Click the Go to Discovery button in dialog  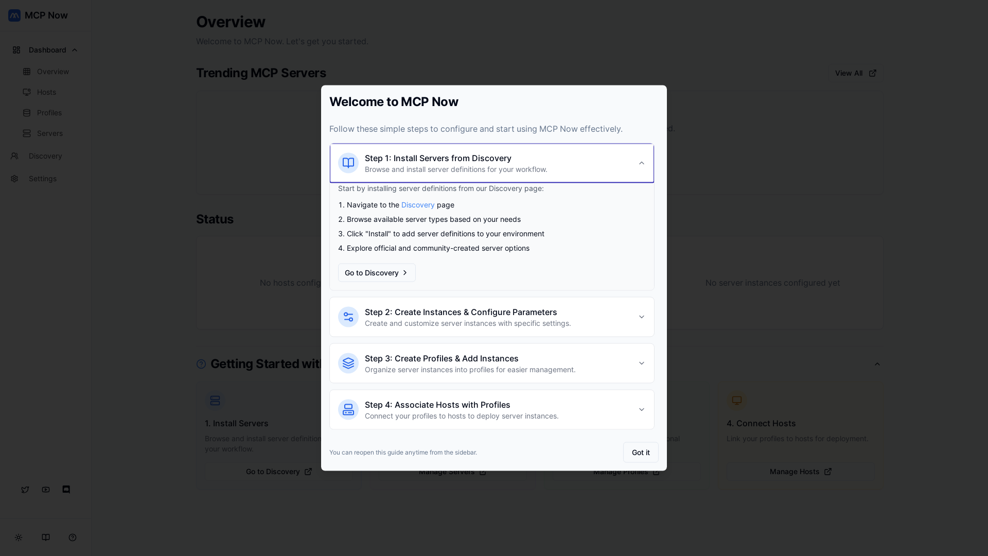pyautogui.click(x=377, y=273)
